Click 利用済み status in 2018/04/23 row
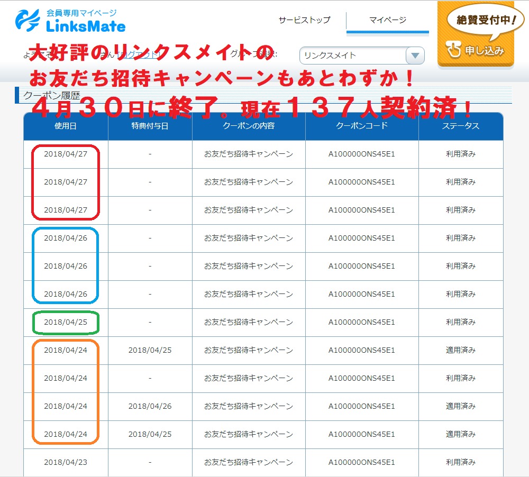Image resolution: width=529 pixels, height=477 pixels. tap(461, 462)
